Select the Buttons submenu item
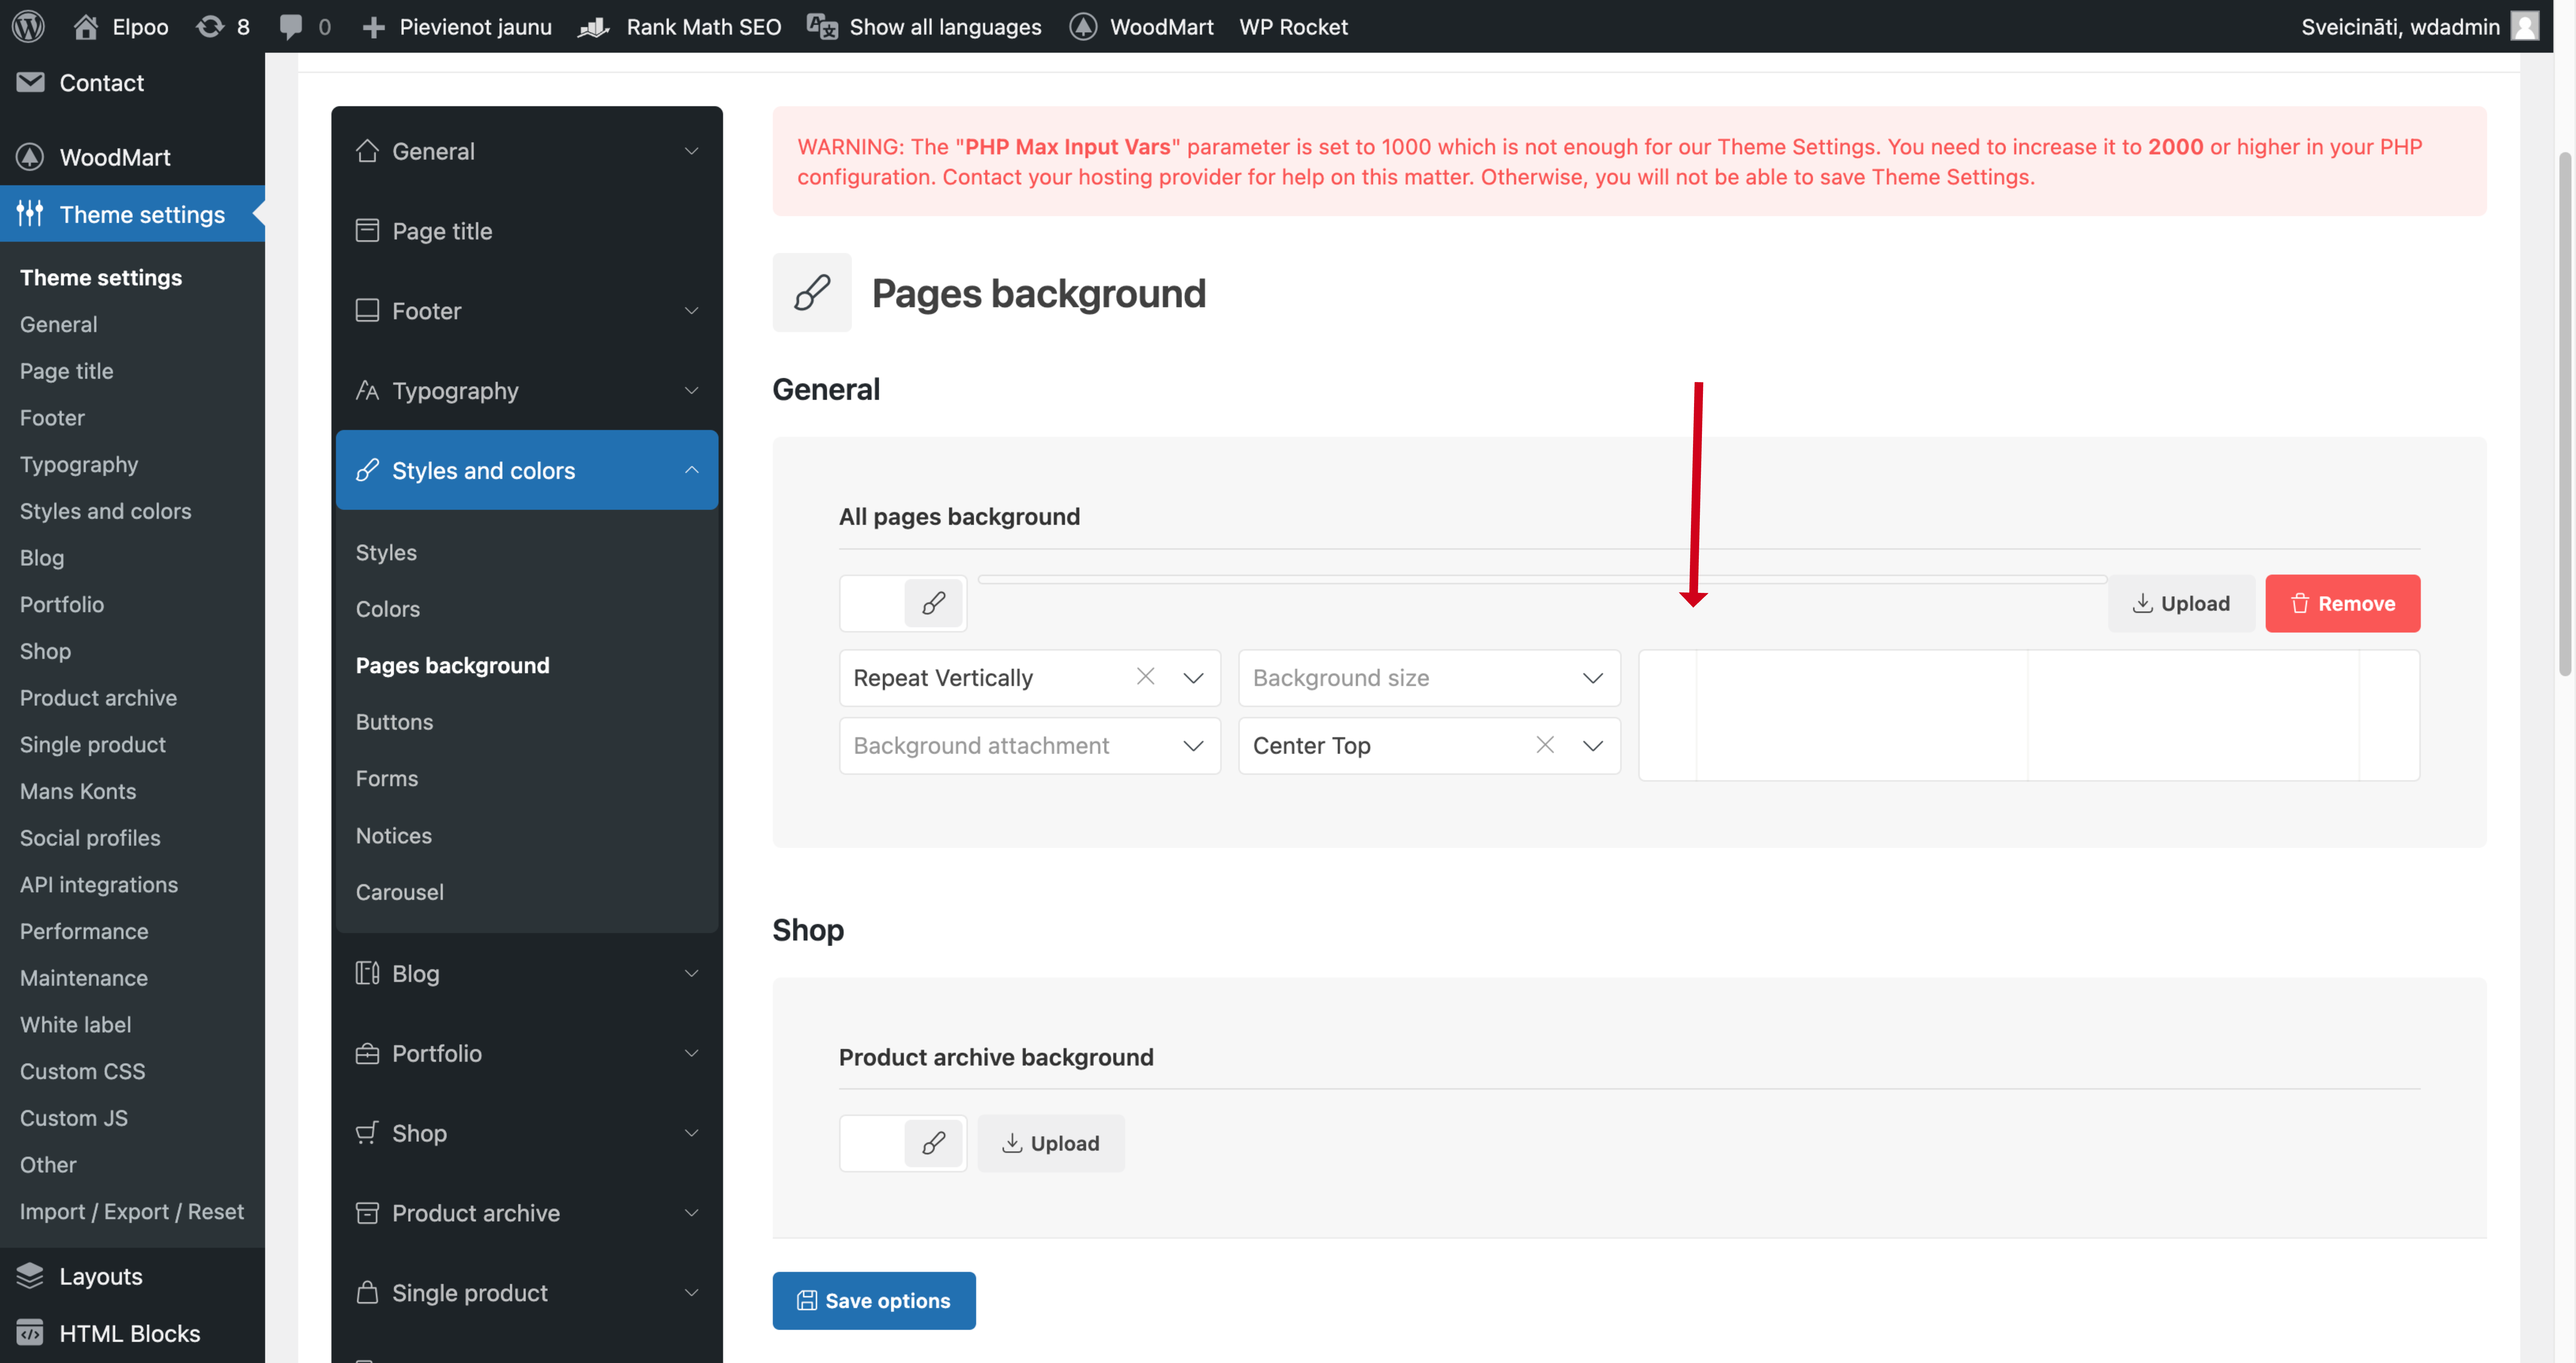Screen dimensions: 2576x1363 tap(394, 722)
